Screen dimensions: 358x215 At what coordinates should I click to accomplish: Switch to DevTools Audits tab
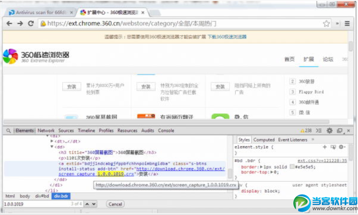tap(147, 131)
